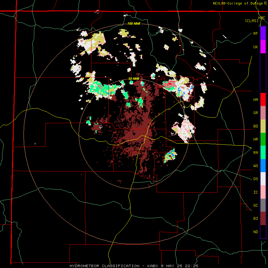Click the "GC" legend label text
The width and height of the screenshot is (268, 268).
point(255,205)
